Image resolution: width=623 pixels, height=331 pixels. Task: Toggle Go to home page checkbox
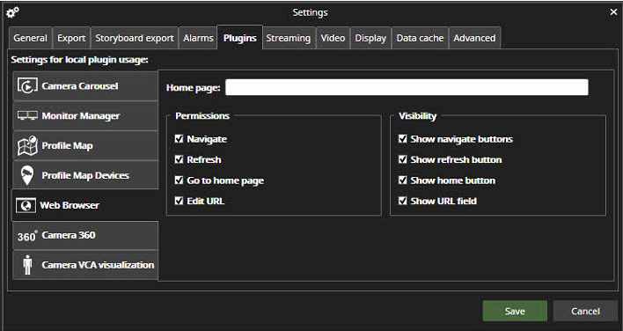point(179,180)
